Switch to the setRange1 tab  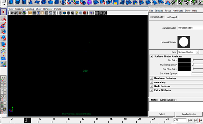click(x=172, y=17)
